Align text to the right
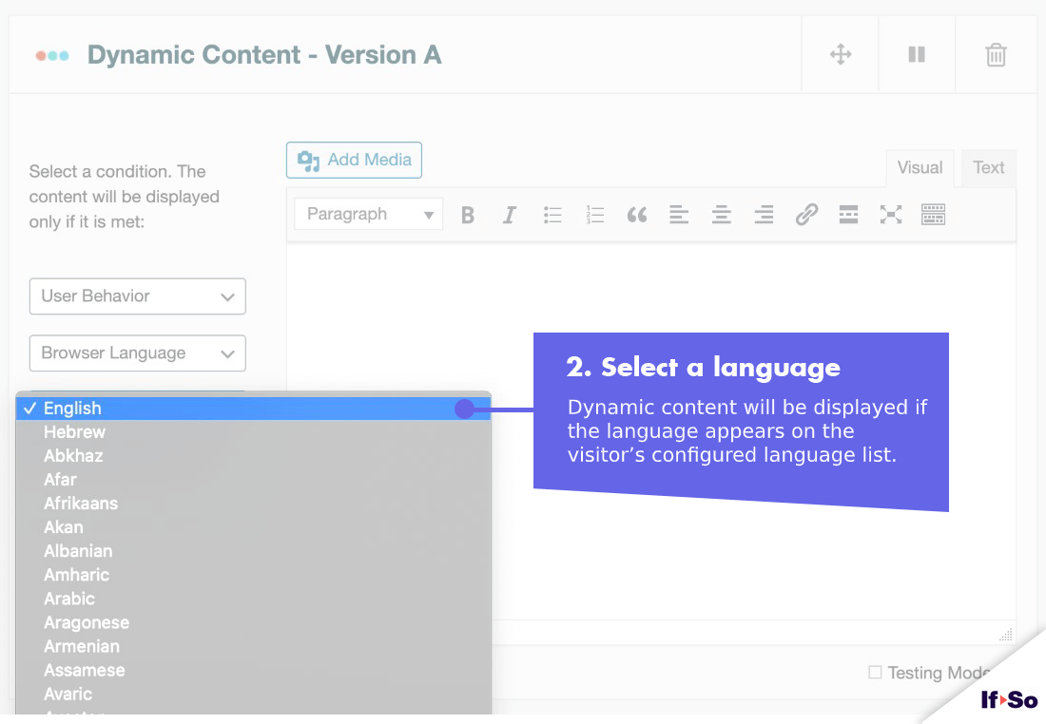Viewport: 1046px width, 724px height. [x=764, y=215]
